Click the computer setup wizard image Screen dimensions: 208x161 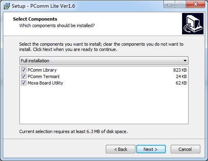coord(193,23)
